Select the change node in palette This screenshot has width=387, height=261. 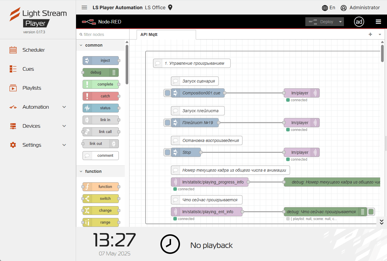point(101,211)
